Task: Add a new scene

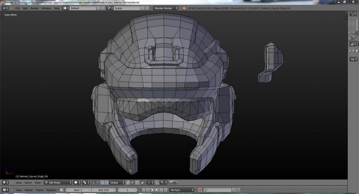Action: click(143, 8)
